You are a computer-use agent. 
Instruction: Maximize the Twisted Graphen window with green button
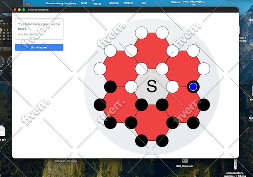pos(23,10)
